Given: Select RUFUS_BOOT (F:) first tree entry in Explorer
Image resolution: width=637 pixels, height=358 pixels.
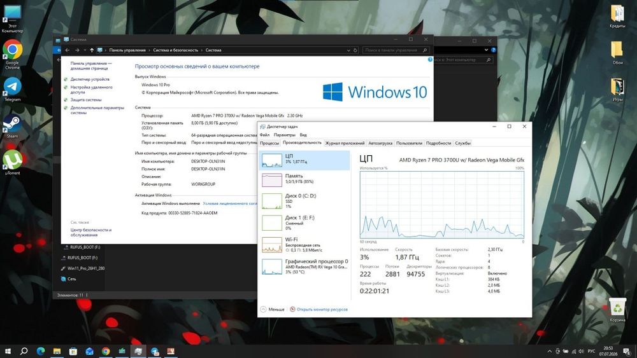Looking at the screenshot, I should [x=85, y=247].
